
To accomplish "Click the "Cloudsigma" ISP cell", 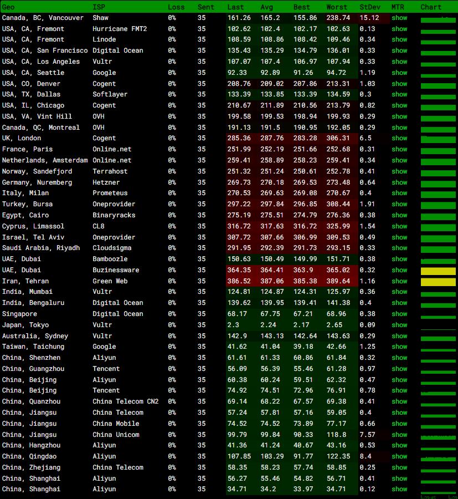I will (x=112, y=248).
